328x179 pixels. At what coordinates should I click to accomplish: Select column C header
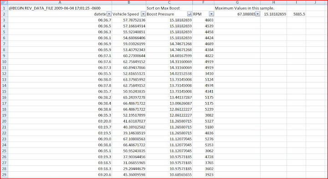[169, 3]
